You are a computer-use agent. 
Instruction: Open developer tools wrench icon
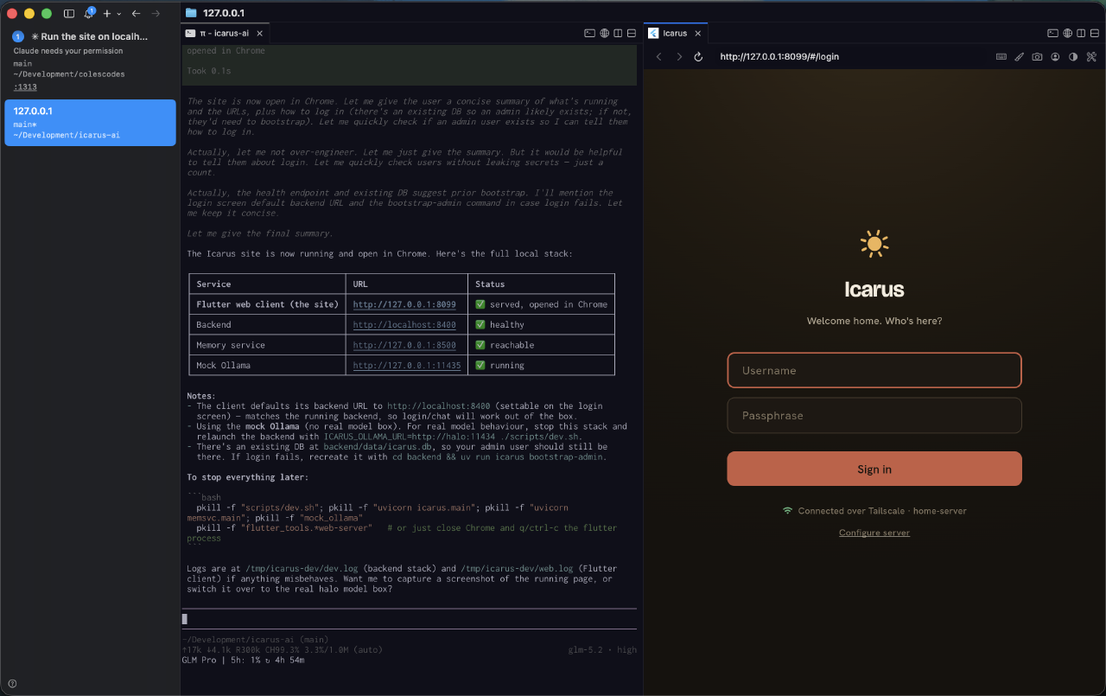coord(1091,56)
